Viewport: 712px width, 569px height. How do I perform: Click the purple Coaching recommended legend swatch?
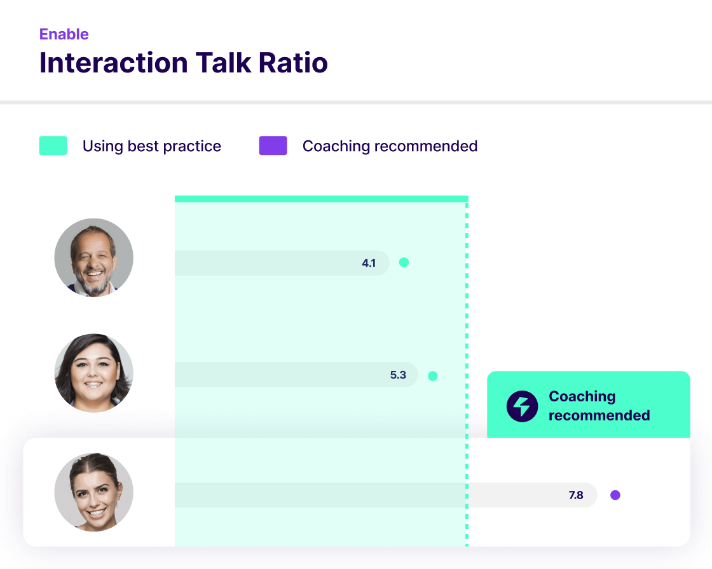(273, 145)
